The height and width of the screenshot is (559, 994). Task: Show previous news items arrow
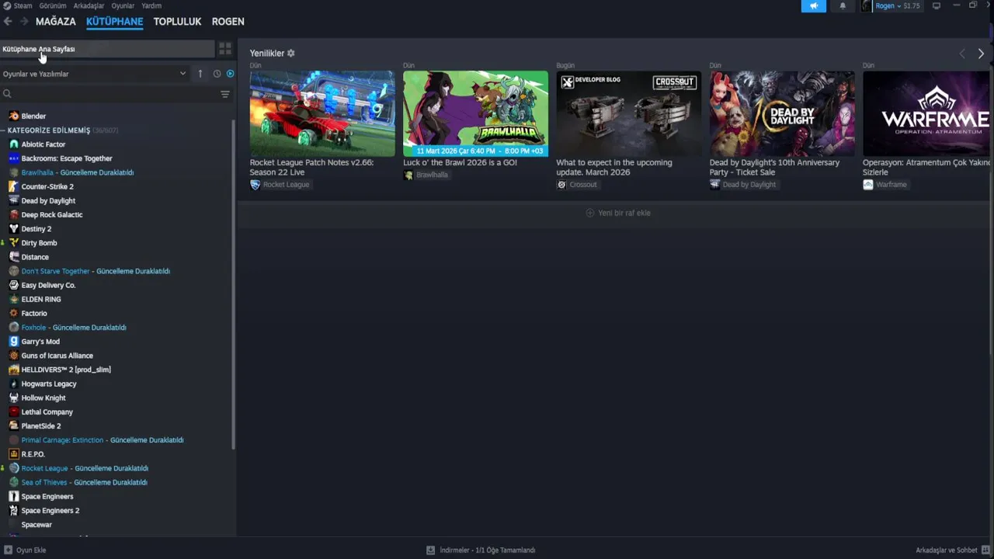click(962, 54)
